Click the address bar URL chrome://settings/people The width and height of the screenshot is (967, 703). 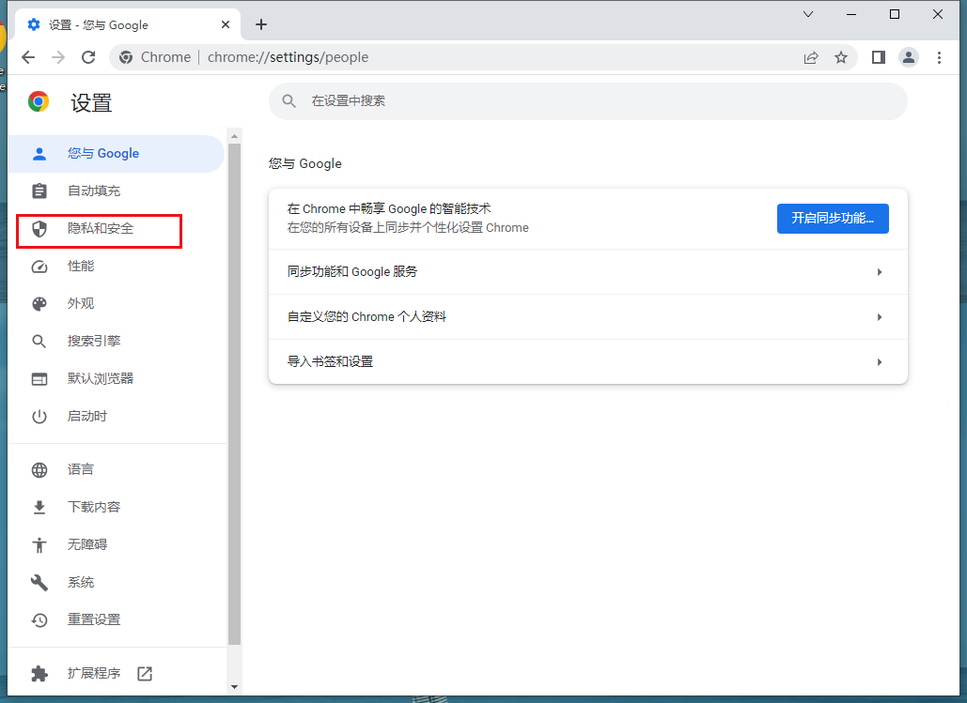[288, 57]
